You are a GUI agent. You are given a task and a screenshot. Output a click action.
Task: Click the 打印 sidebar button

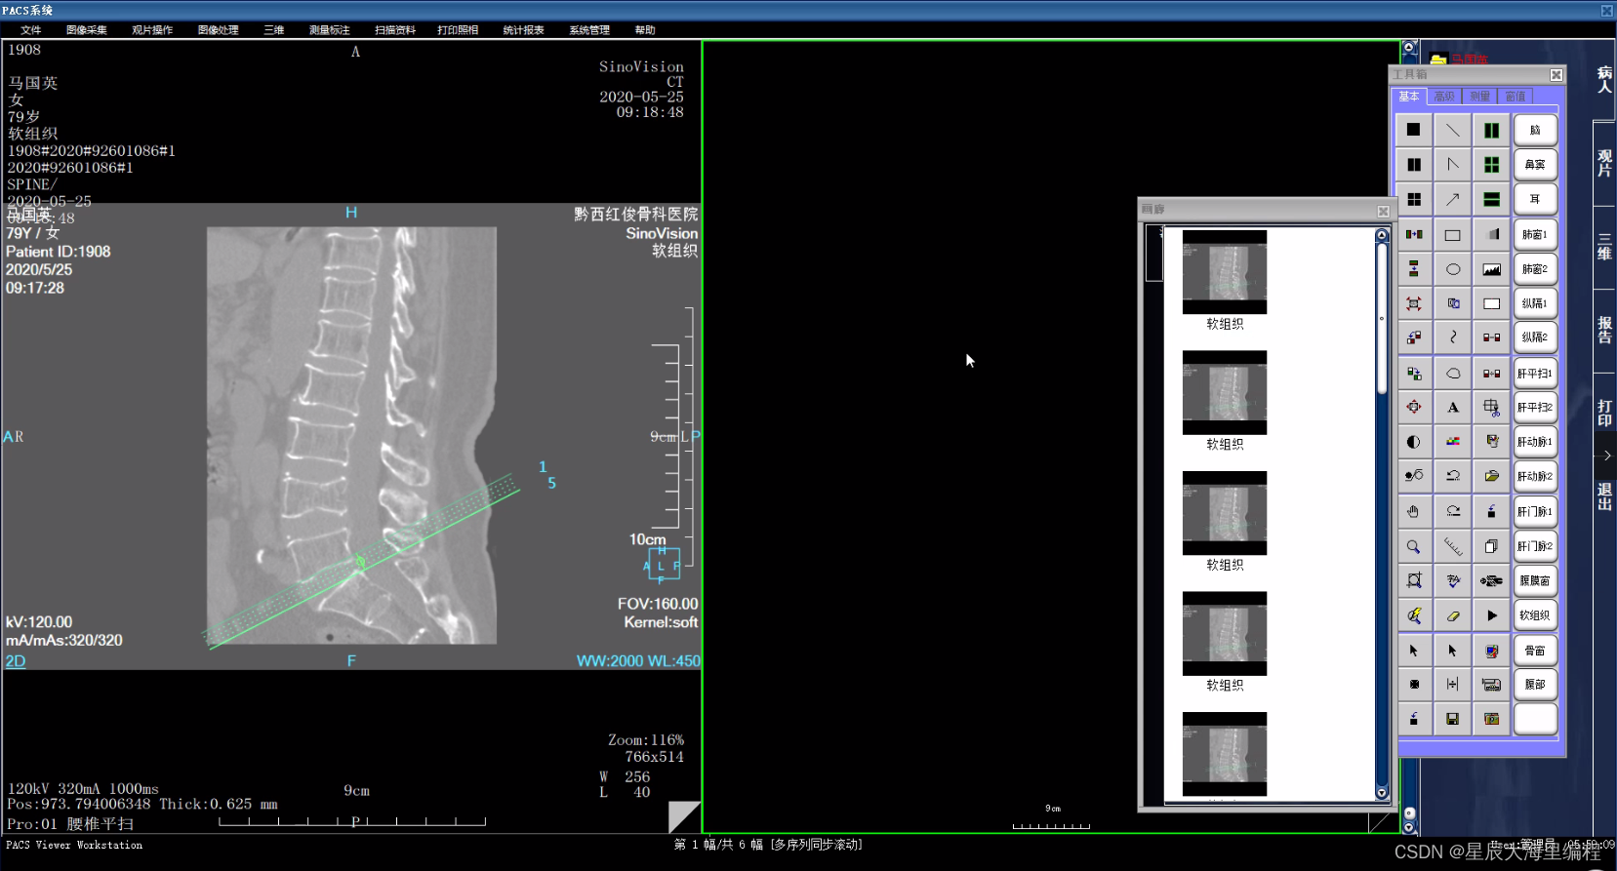click(x=1604, y=414)
